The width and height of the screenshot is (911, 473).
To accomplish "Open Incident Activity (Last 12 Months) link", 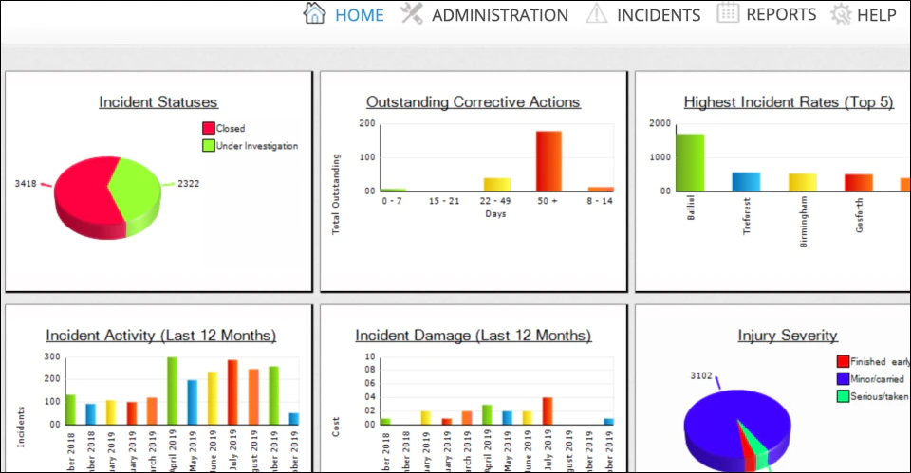I will click(x=161, y=336).
